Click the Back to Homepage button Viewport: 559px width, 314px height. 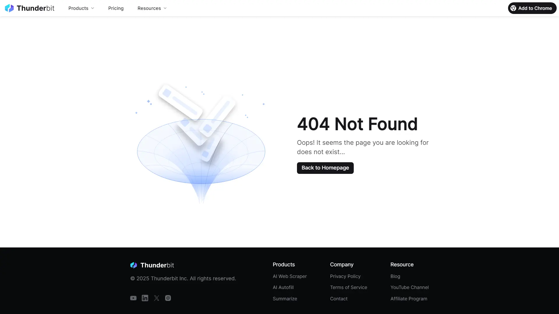(325, 168)
